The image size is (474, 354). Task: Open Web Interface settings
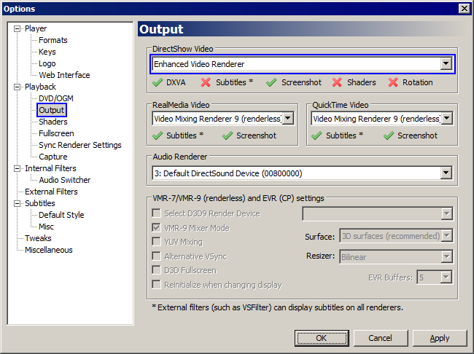pyautogui.click(x=64, y=75)
